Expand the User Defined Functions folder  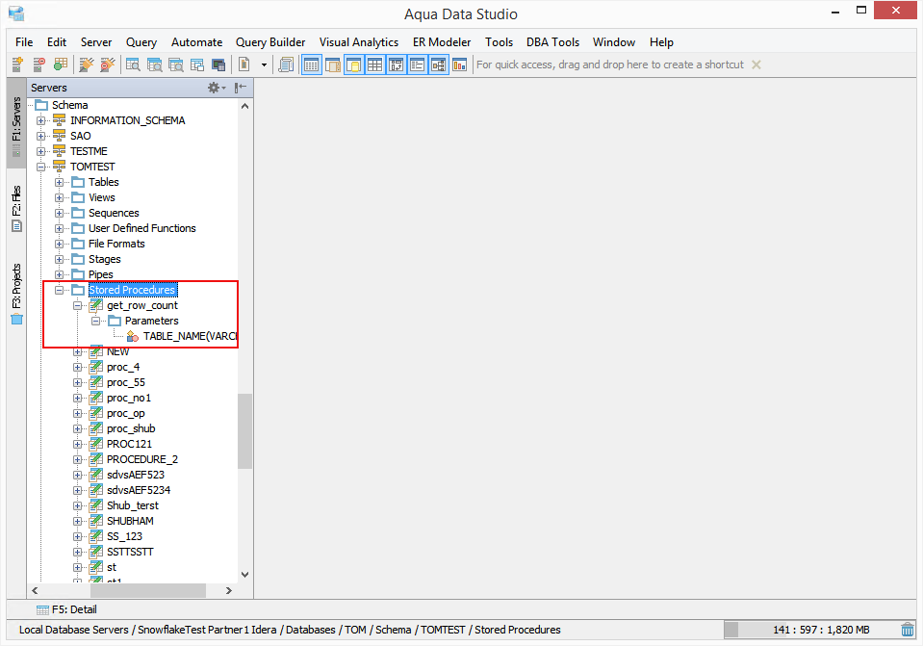click(x=59, y=228)
